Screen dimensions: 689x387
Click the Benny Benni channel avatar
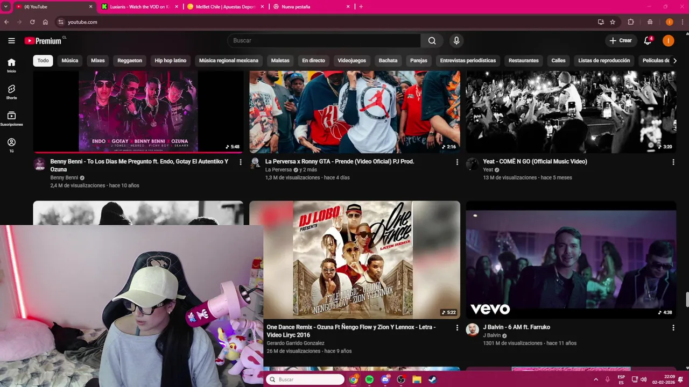point(40,164)
